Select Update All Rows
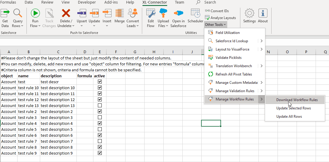 point(295,117)
